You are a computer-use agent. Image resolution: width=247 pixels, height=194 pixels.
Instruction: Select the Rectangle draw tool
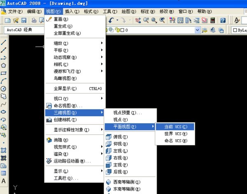point(3,73)
